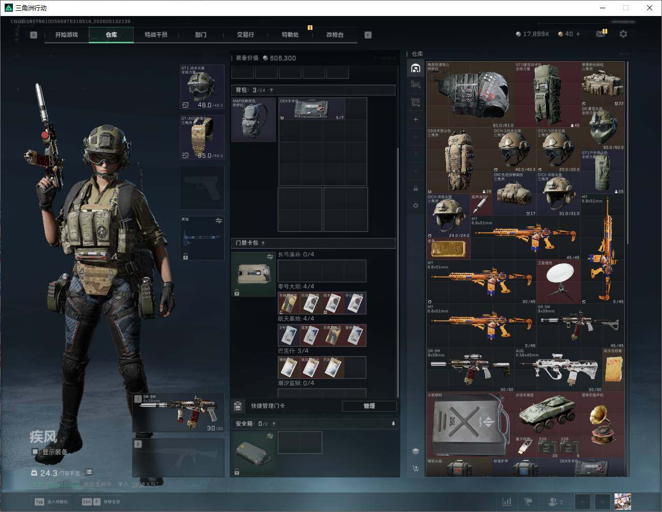Click the Ctrl F 转移全部 shortcut hint
Screen dimensions: 662x512
(101, 502)
